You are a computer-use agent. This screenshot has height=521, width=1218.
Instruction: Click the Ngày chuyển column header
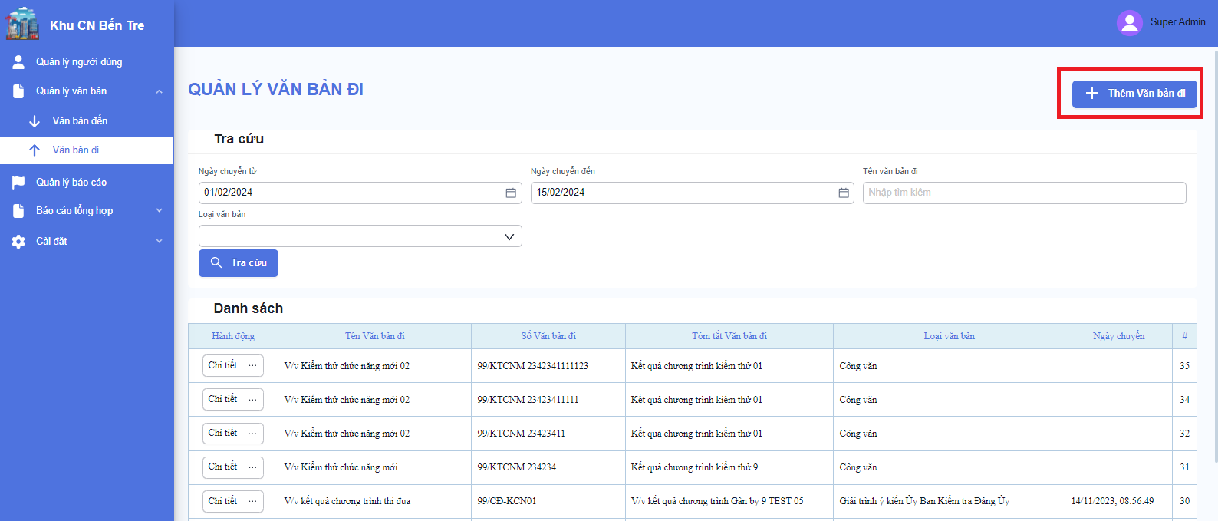pyautogui.click(x=1119, y=336)
